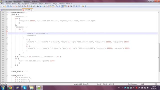Collapse the fold at line 38
Image resolution: width=160 pixels, height=90 pixels.
coord(7,19)
